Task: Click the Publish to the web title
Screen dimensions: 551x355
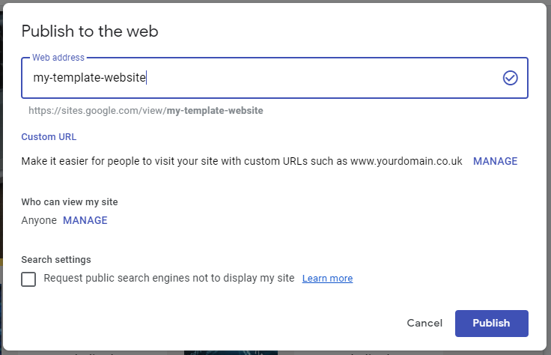Action: pyautogui.click(x=90, y=31)
